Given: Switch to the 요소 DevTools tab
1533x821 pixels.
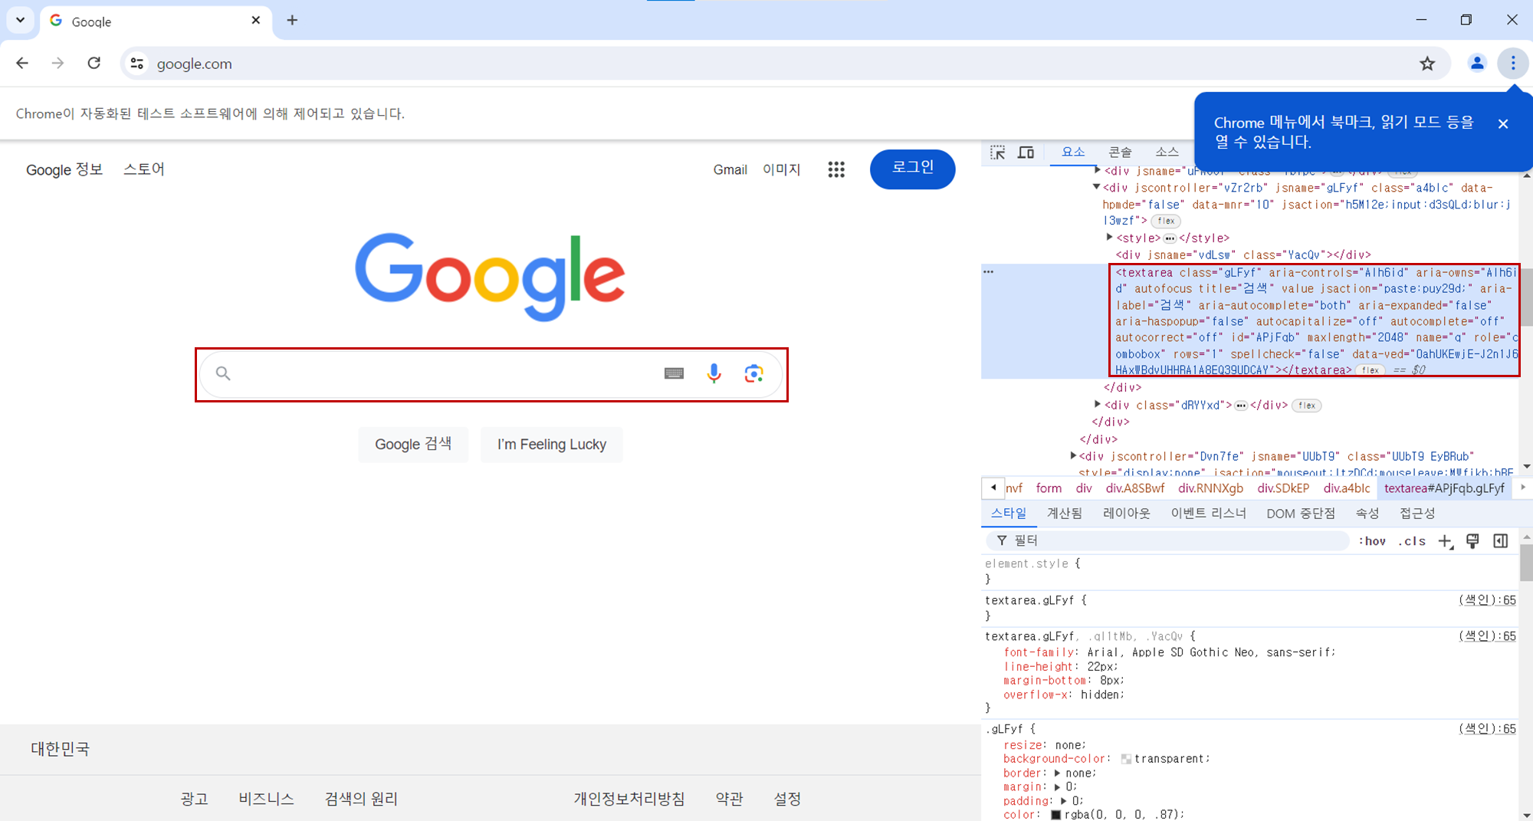Looking at the screenshot, I should click(1073, 152).
